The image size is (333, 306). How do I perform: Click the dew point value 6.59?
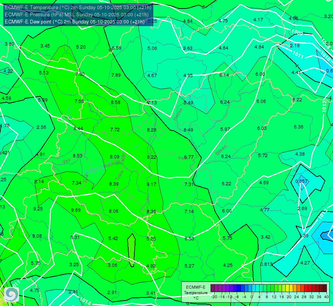point(117,48)
